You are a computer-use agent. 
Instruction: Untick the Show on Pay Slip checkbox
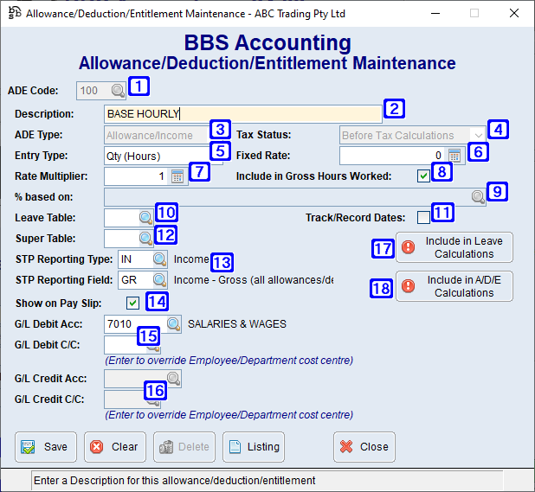click(x=132, y=303)
